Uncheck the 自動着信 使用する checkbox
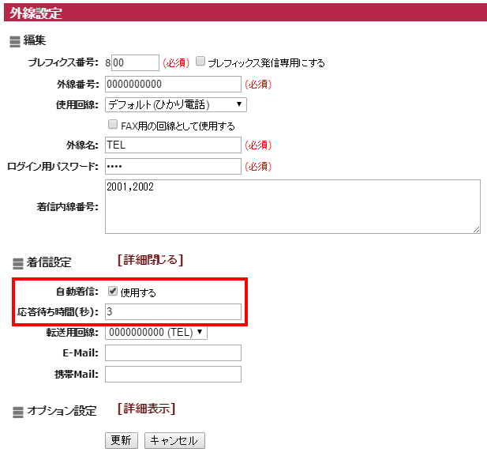Image resolution: width=487 pixels, height=456 pixels. pyautogui.click(x=113, y=292)
